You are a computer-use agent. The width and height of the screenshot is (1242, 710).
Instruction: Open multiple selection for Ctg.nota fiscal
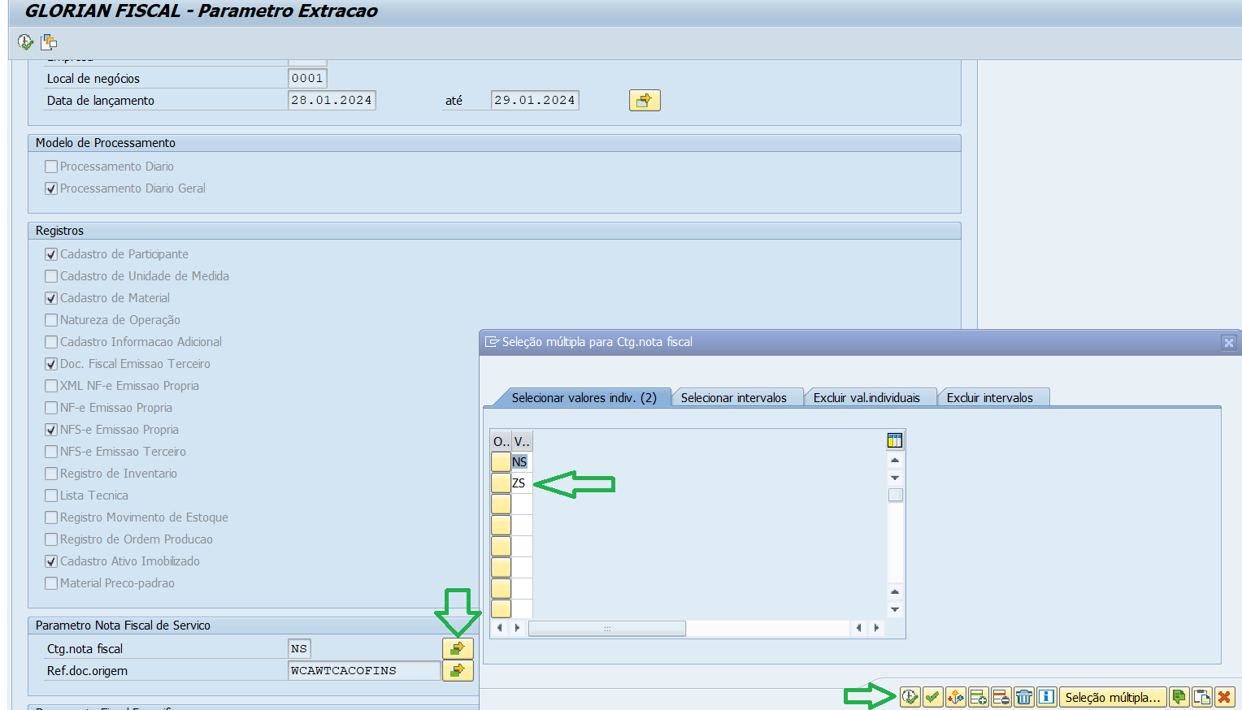pyautogui.click(x=458, y=648)
